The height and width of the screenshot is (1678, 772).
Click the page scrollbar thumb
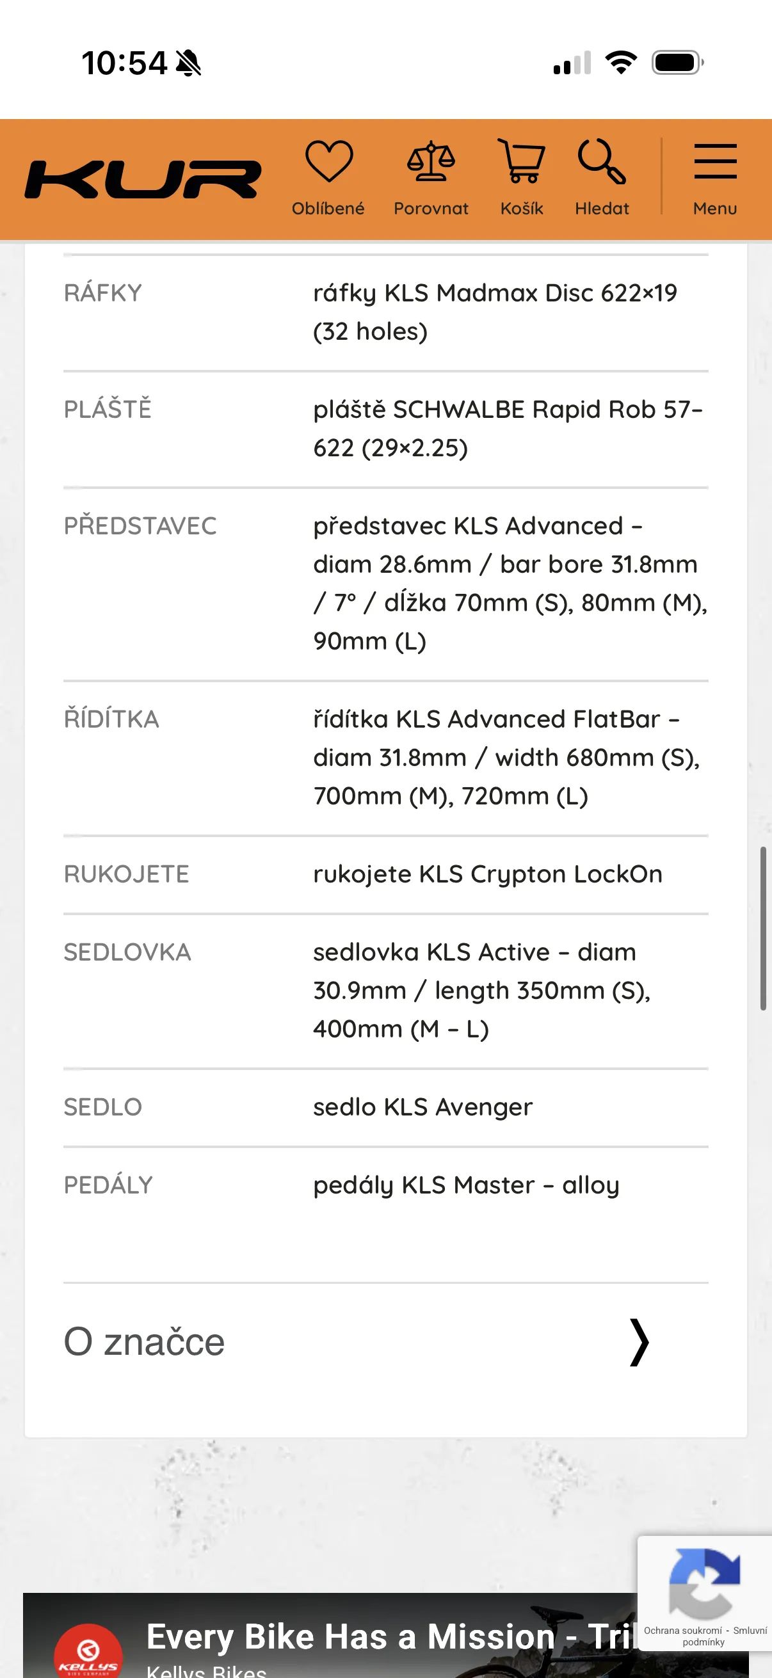(x=763, y=927)
